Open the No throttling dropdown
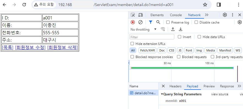 coord(143,29)
